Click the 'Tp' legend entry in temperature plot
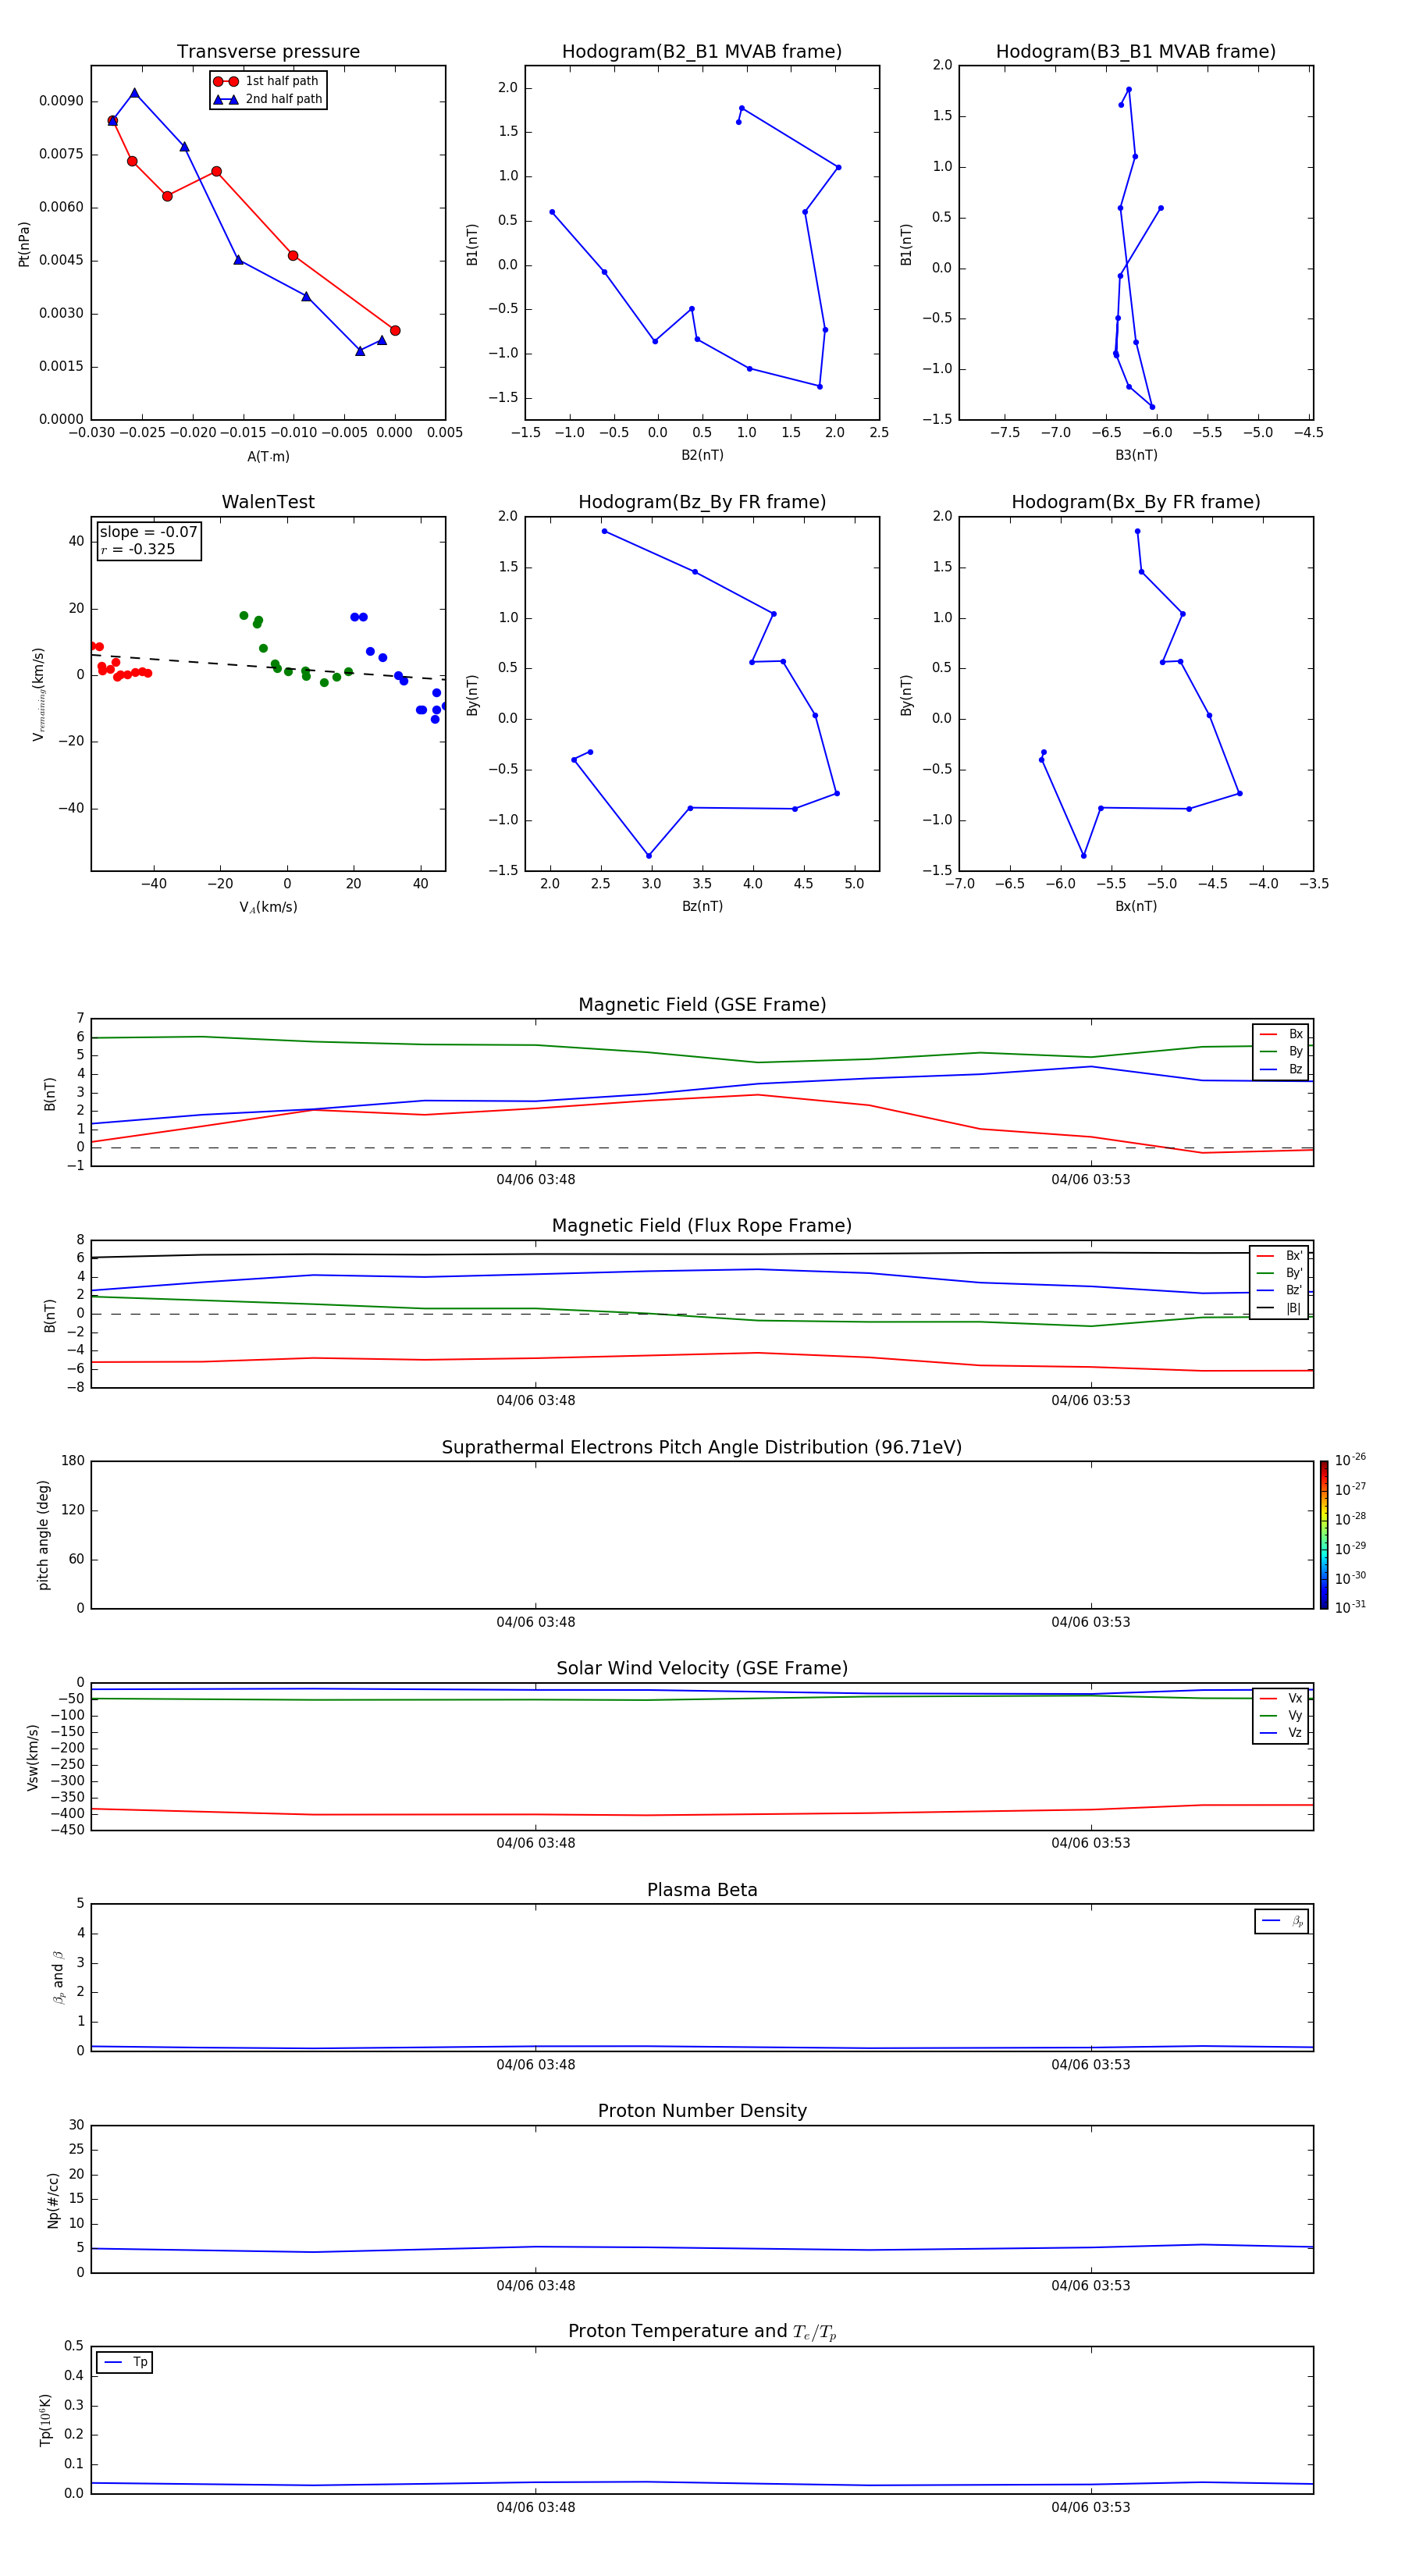This screenshot has height=2576, width=1405. (125, 2362)
